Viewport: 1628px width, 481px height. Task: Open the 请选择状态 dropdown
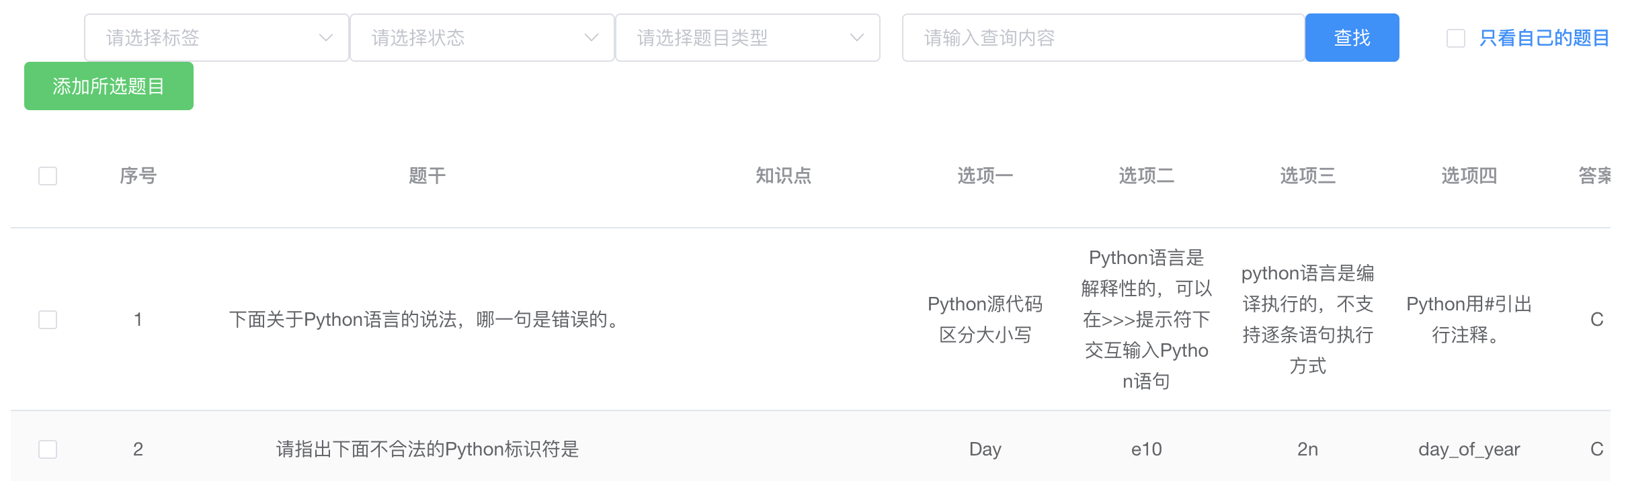[x=481, y=38]
